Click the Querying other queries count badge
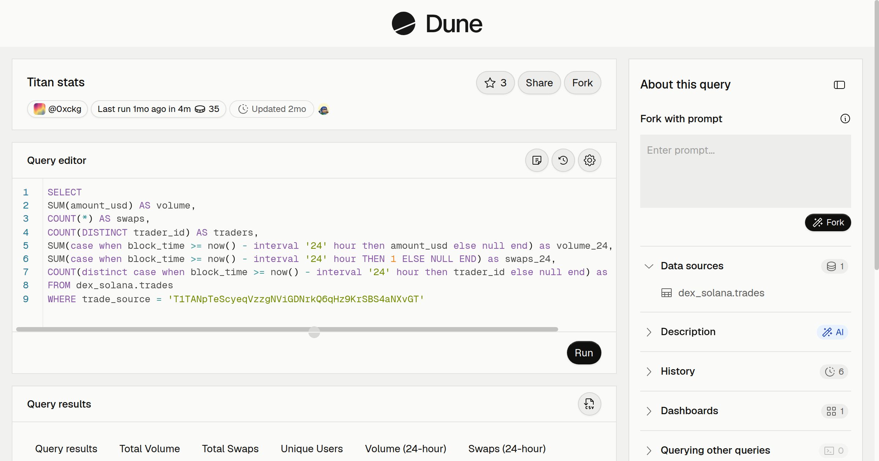 (834, 451)
